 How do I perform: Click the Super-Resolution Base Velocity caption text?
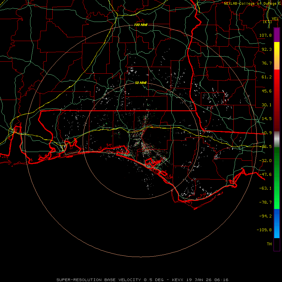(x=142, y=280)
